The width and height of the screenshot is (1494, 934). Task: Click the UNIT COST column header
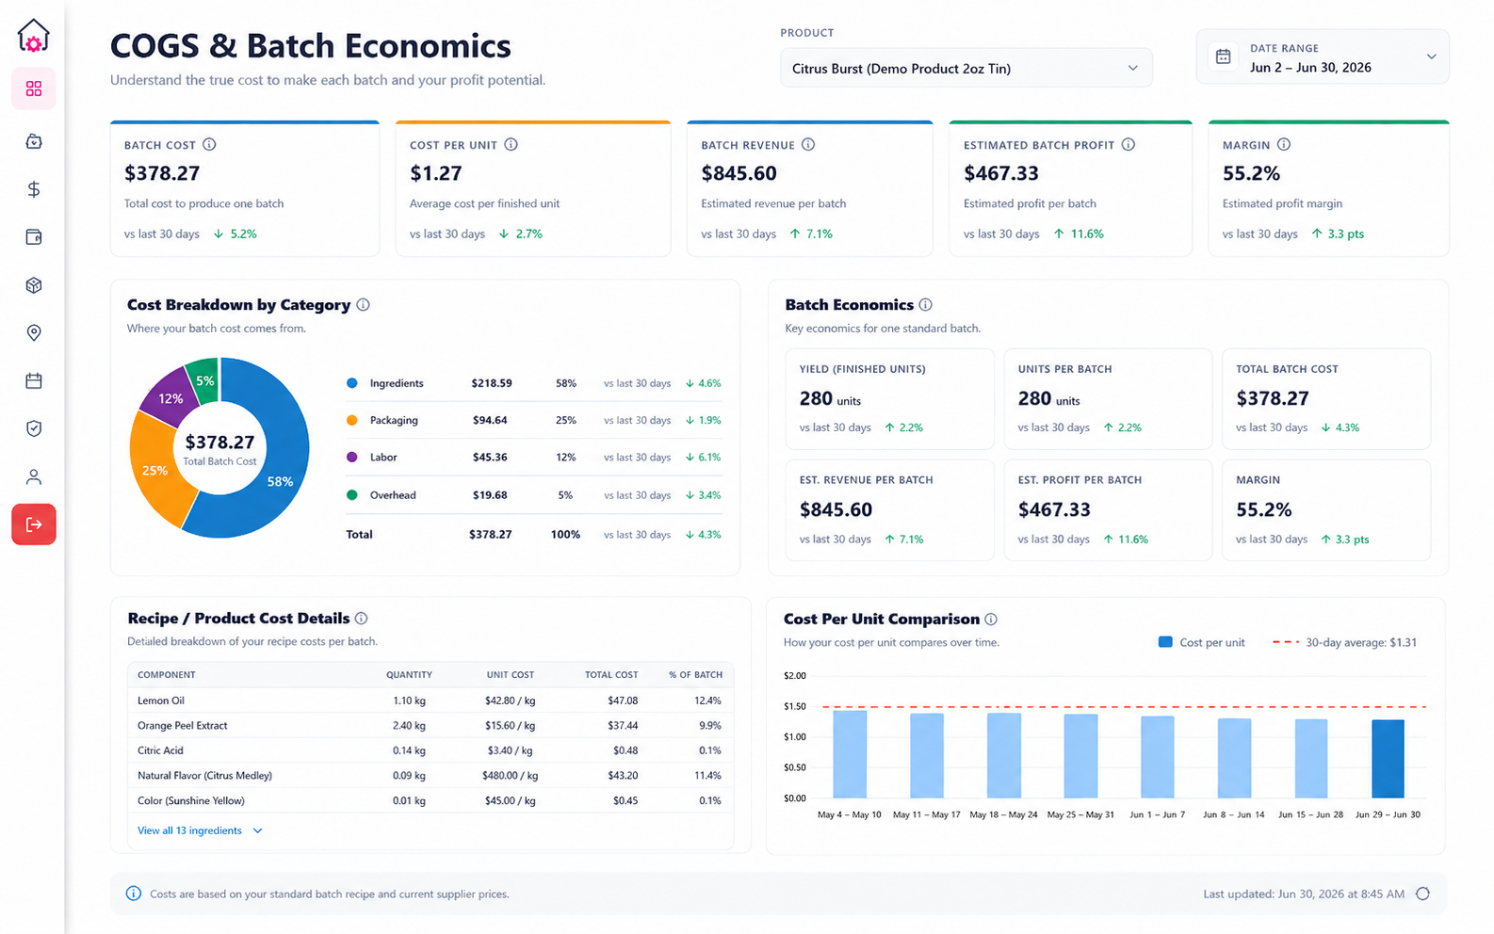pos(511,675)
